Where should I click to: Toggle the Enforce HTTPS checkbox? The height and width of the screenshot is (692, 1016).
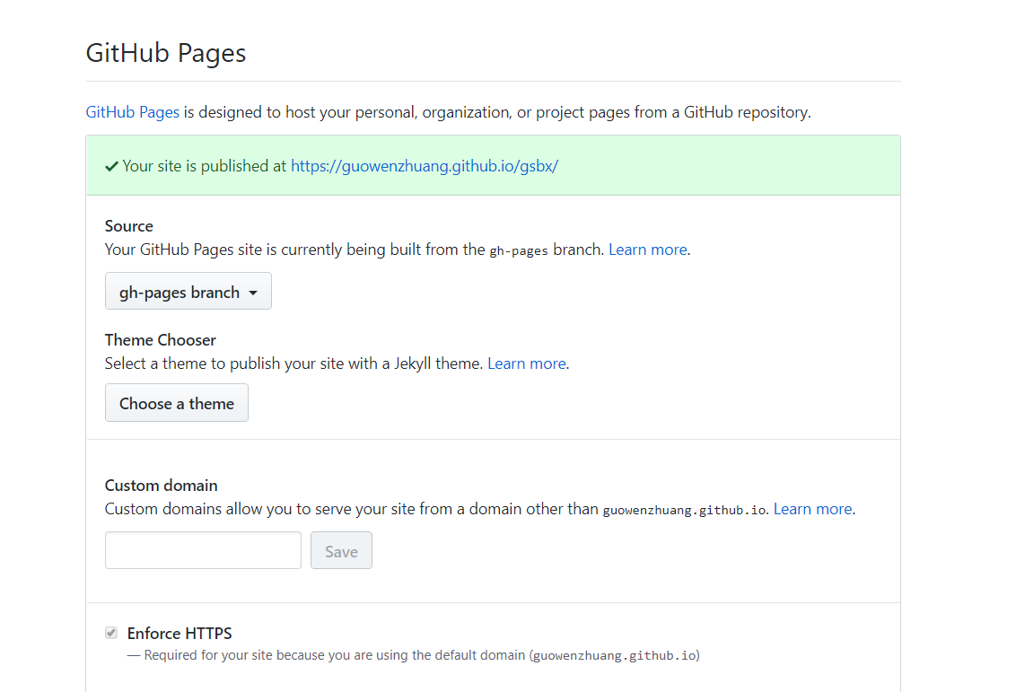tap(111, 633)
